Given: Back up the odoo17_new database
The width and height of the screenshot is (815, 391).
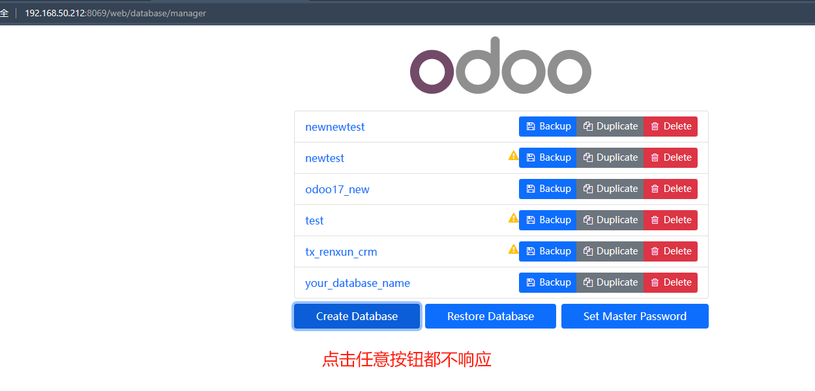Looking at the screenshot, I should [548, 189].
